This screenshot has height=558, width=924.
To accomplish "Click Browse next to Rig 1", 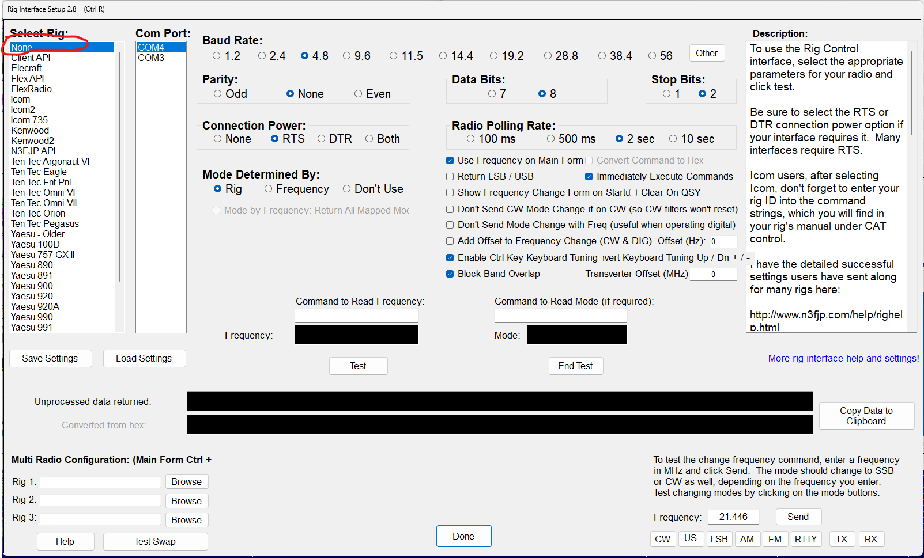I will 186,481.
